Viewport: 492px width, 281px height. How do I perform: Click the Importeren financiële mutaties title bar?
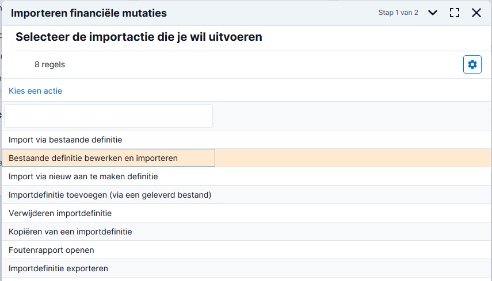tap(89, 13)
